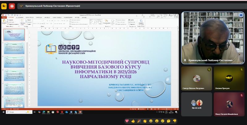
Task: Click the Find button in Editing group
Action: pyautogui.click(x=132, y=20)
